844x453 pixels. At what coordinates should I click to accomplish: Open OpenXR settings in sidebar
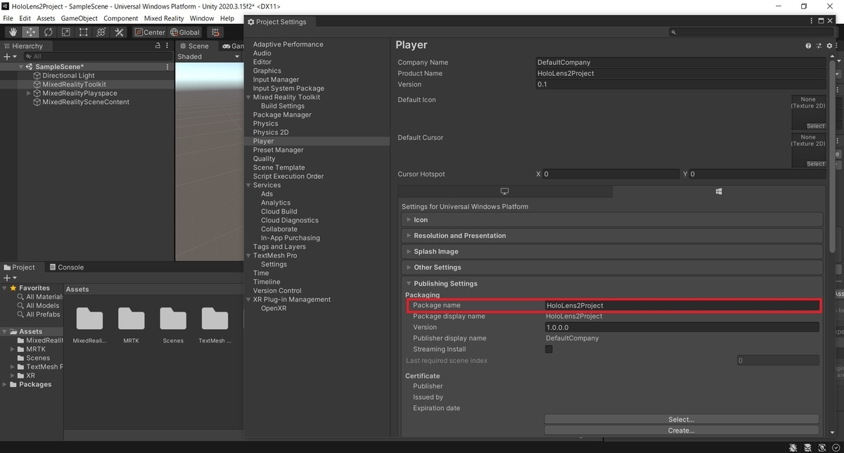pos(274,308)
